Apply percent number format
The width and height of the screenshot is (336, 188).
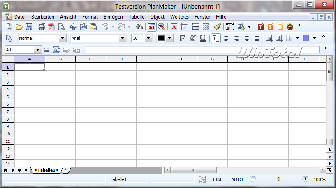[269, 38]
